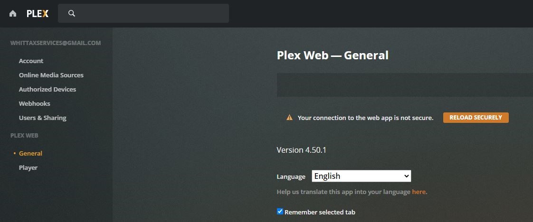Navigate to Authorized Devices
The image size is (533, 222).
click(47, 89)
